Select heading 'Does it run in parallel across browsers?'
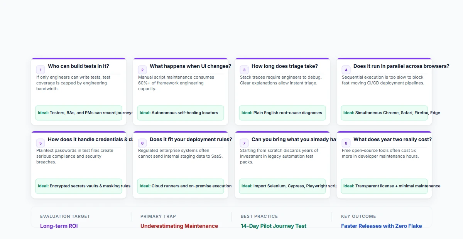The height and width of the screenshot is (239, 463). (401, 66)
